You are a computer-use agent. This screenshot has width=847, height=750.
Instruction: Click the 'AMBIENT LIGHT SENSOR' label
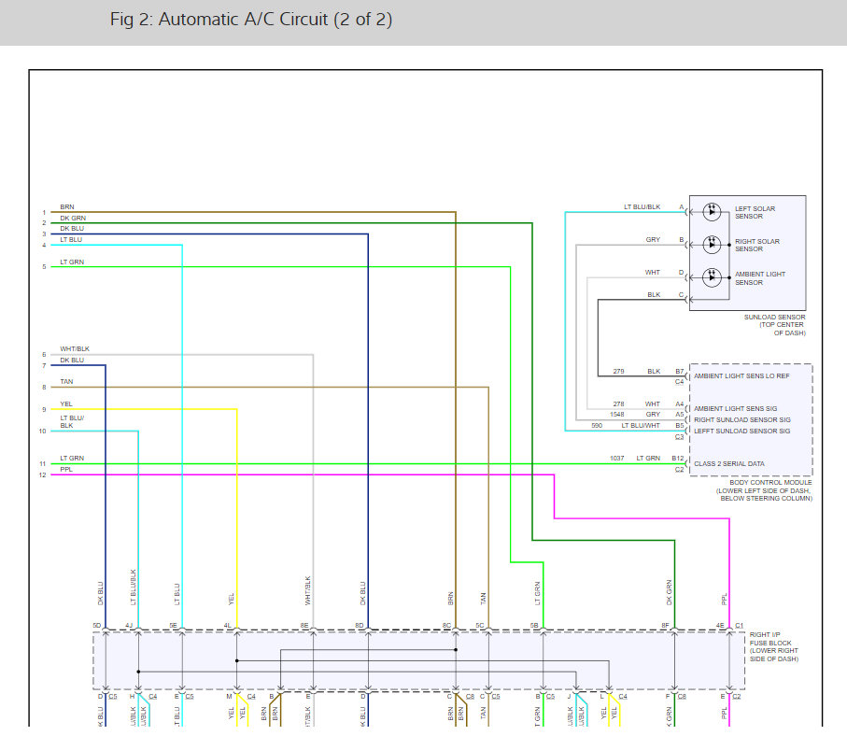coord(759,278)
